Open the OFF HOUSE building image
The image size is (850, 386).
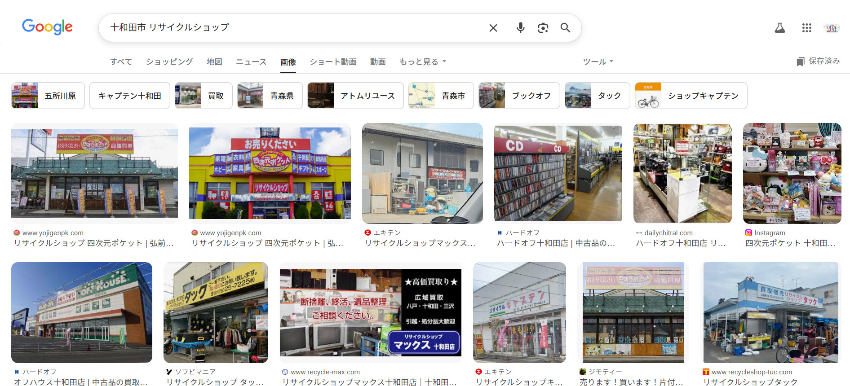pyautogui.click(x=82, y=312)
